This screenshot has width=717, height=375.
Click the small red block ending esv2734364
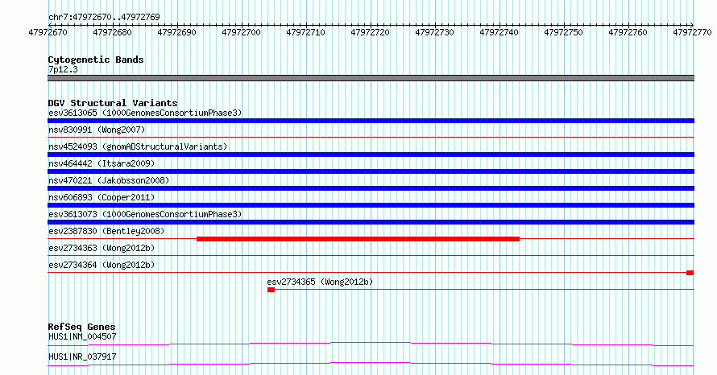690,273
